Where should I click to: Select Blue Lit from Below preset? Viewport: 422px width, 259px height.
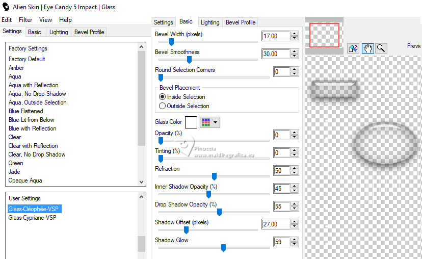coord(32,119)
